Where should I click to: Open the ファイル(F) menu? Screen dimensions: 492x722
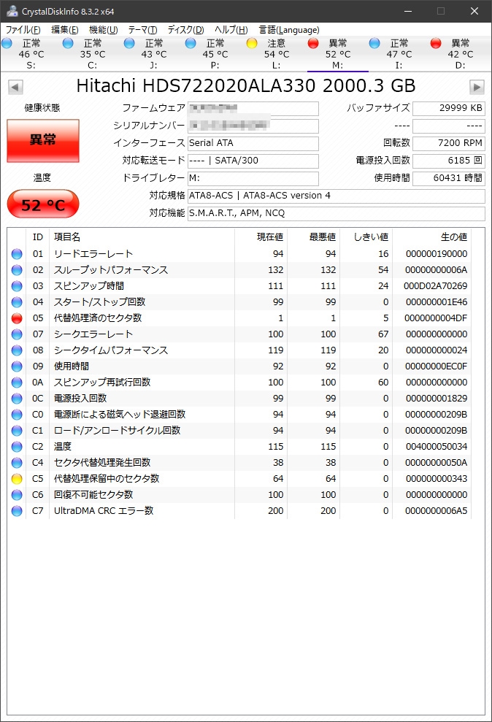(x=23, y=30)
